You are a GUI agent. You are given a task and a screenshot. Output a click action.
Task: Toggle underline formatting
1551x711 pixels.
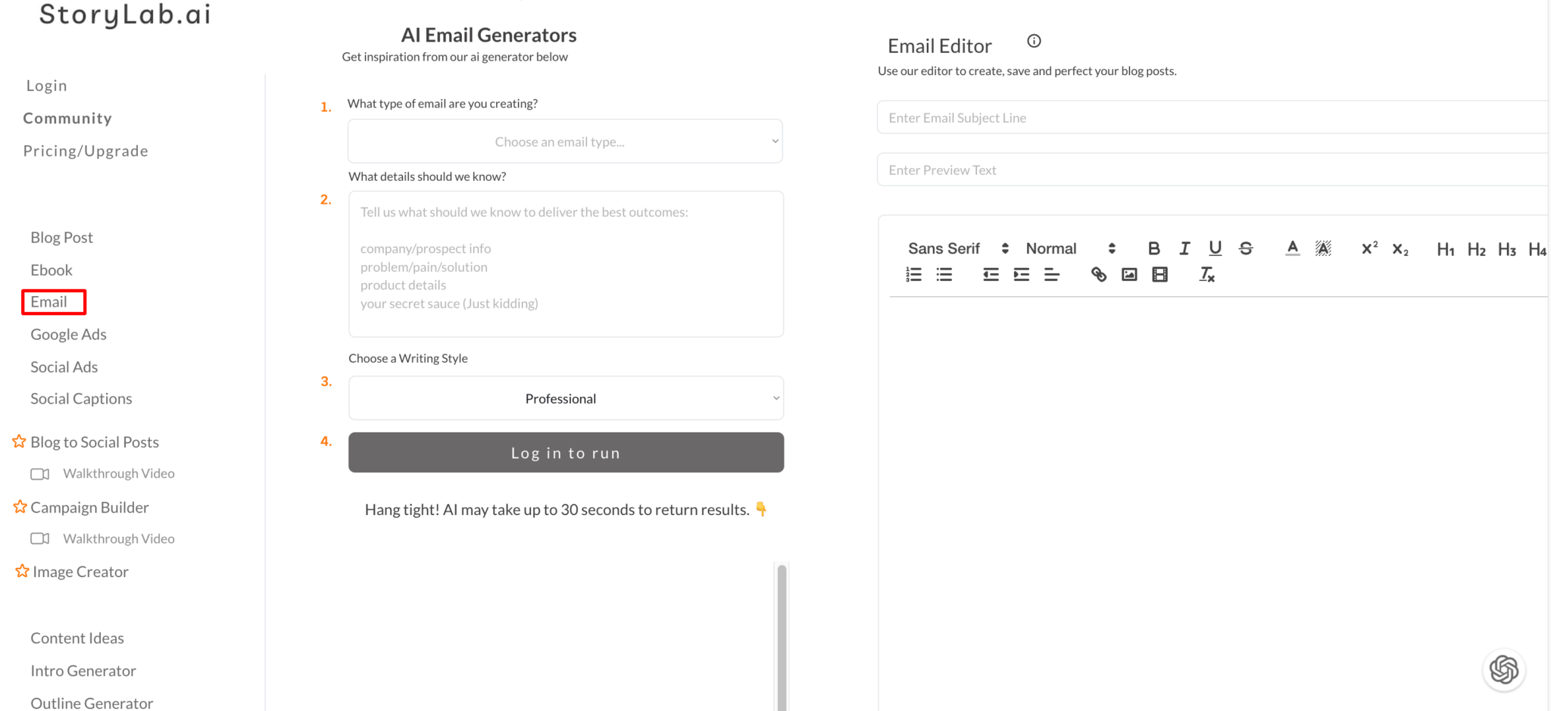(x=1215, y=248)
